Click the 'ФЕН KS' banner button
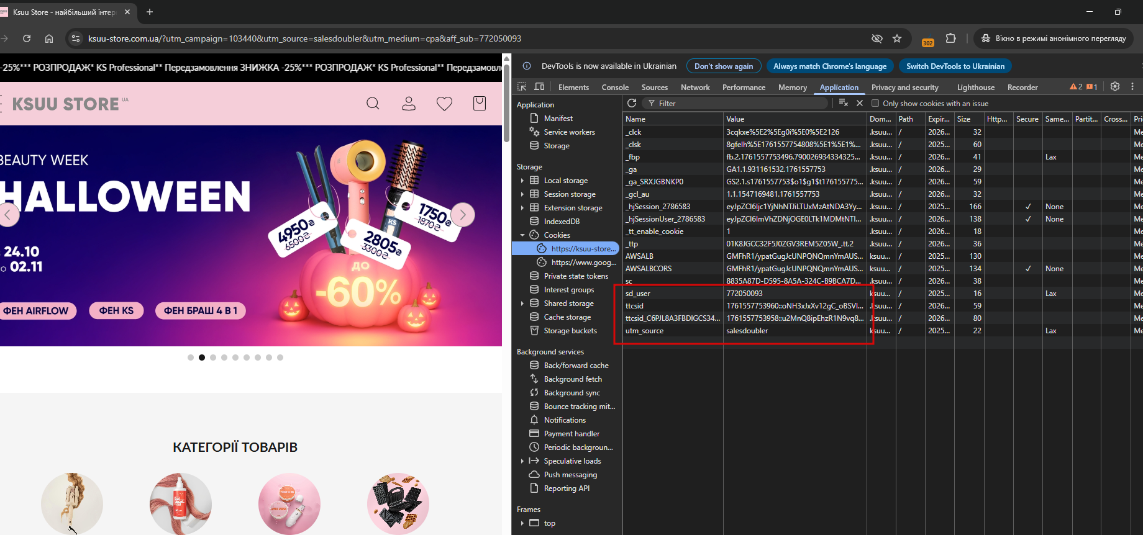The height and width of the screenshot is (535, 1143). 116,310
